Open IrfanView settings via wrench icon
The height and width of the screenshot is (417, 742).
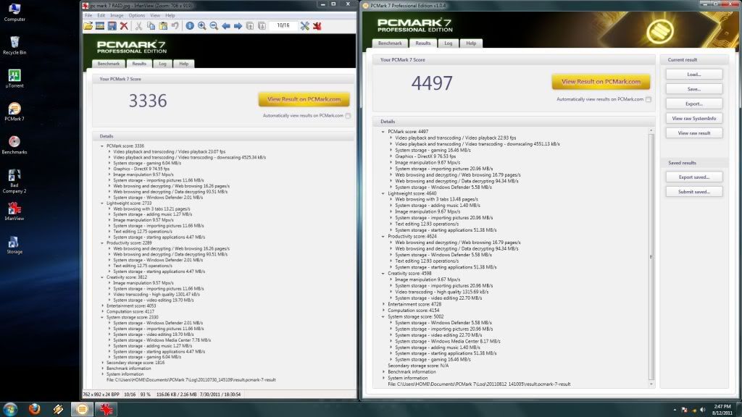tap(305, 26)
